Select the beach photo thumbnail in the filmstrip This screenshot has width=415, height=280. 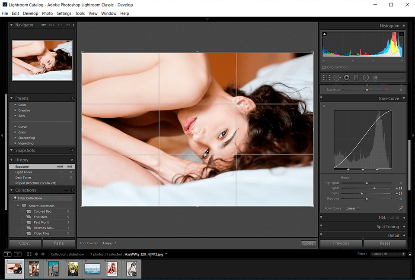[92, 268]
